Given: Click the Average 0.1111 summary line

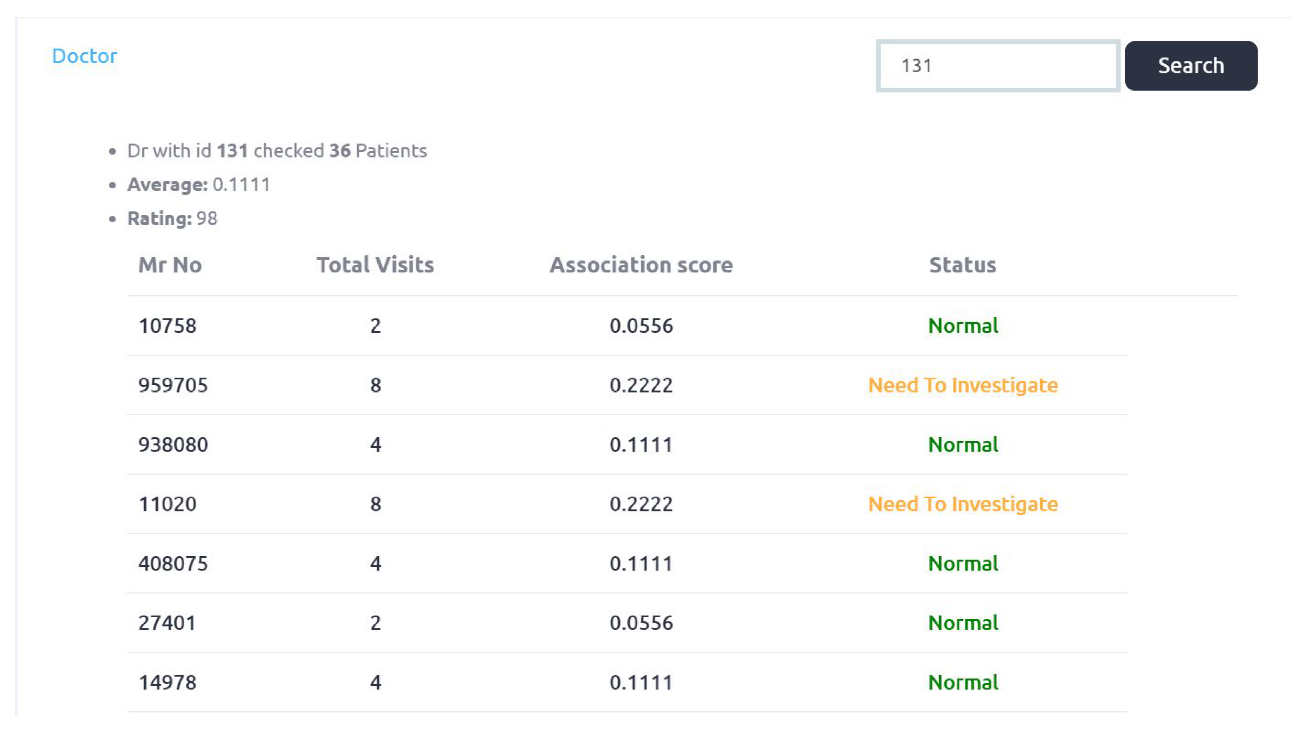Looking at the screenshot, I should 199,184.
